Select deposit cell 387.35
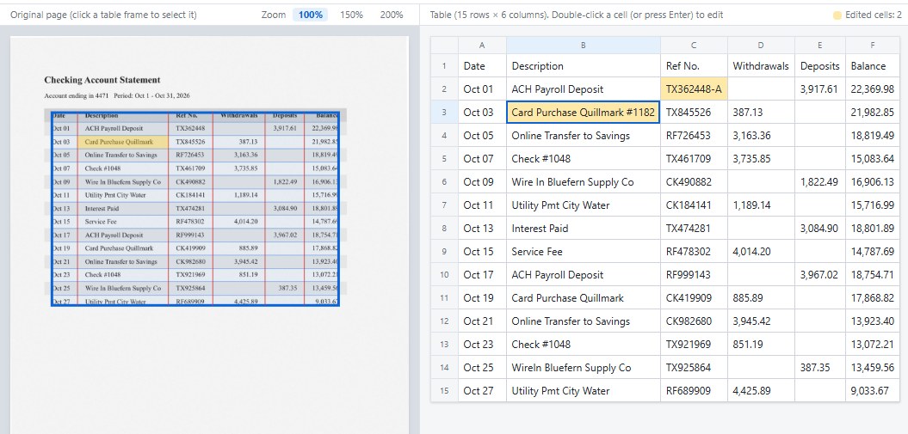The width and height of the screenshot is (908, 434). coord(820,368)
